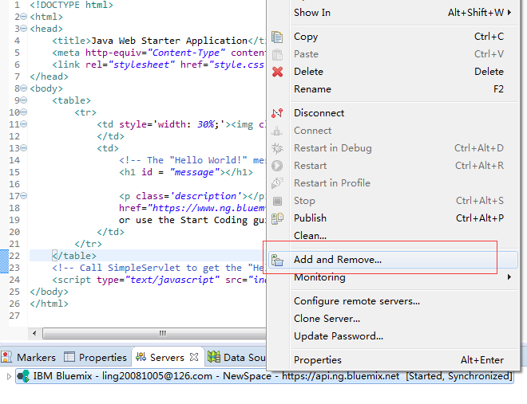Click the DOCTYPE html declaration
Viewport: 527px width, 404px height.
point(71,5)
